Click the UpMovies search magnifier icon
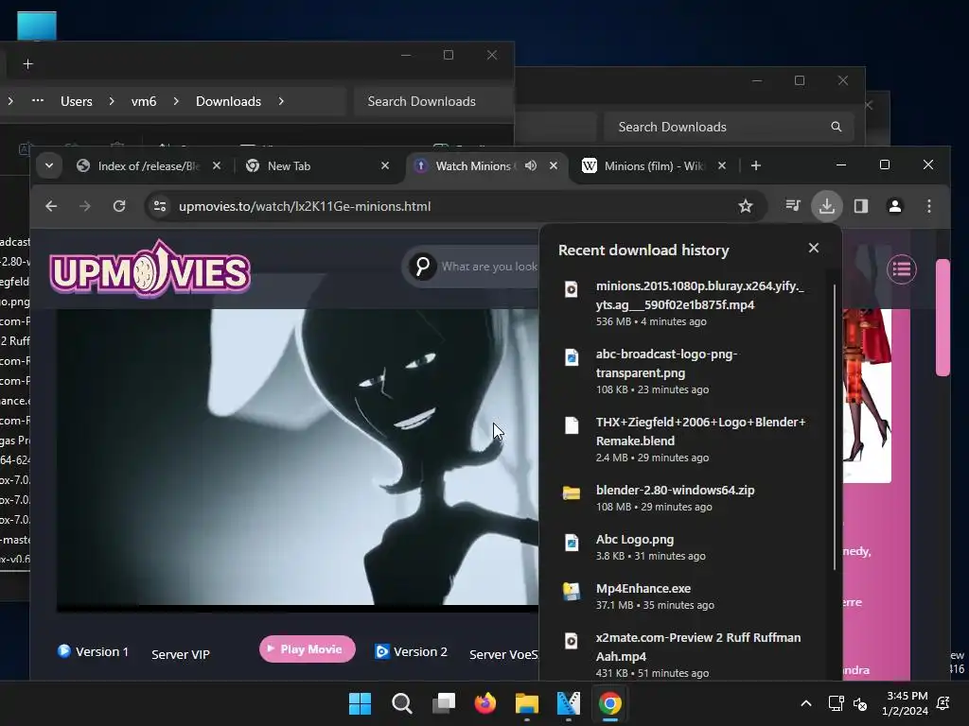Screen dimensions: 969x726 click(423, 266)
